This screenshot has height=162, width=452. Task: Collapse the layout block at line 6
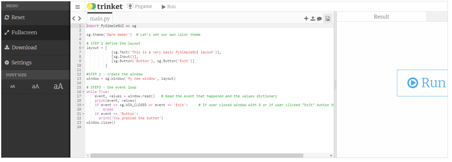(83, 48)
